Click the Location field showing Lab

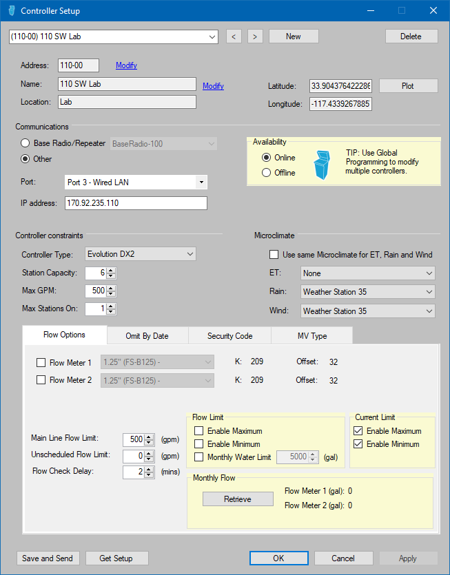click(x=127, y=102)
